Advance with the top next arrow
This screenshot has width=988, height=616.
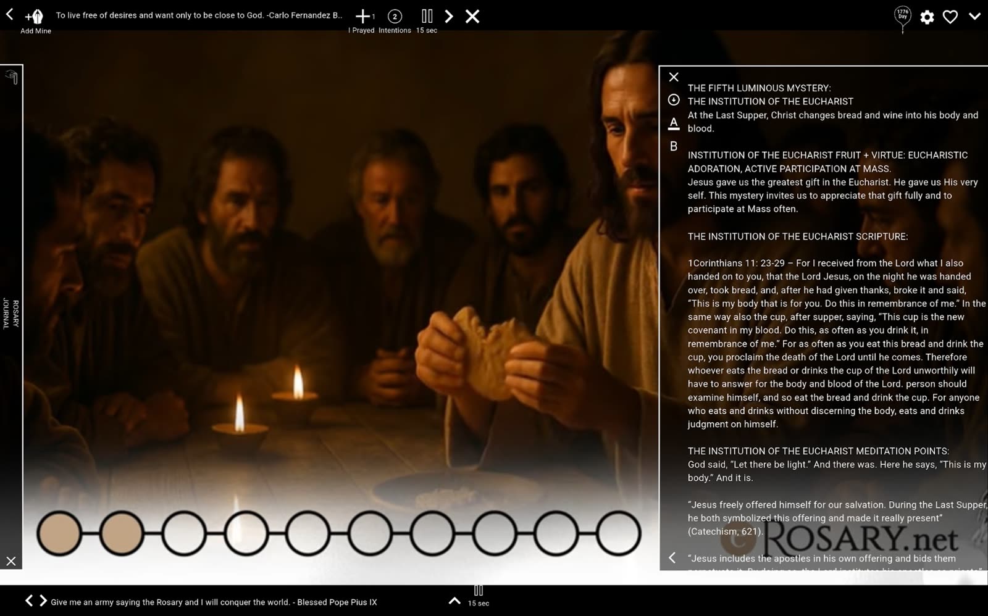[x=449, y=16]
